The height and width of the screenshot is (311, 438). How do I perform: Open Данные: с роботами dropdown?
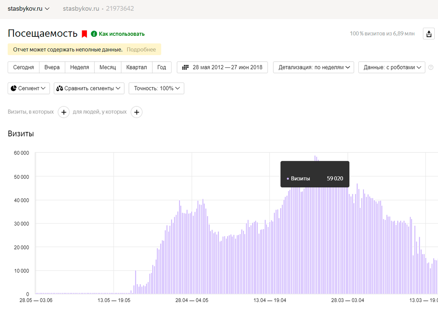[x=392, y=67]
